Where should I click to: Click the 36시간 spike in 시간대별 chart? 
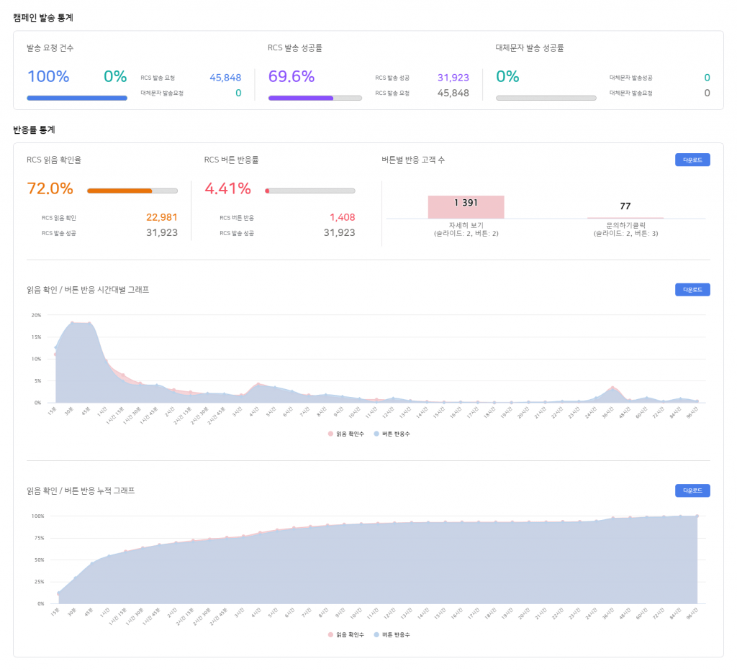pos(612,388)
